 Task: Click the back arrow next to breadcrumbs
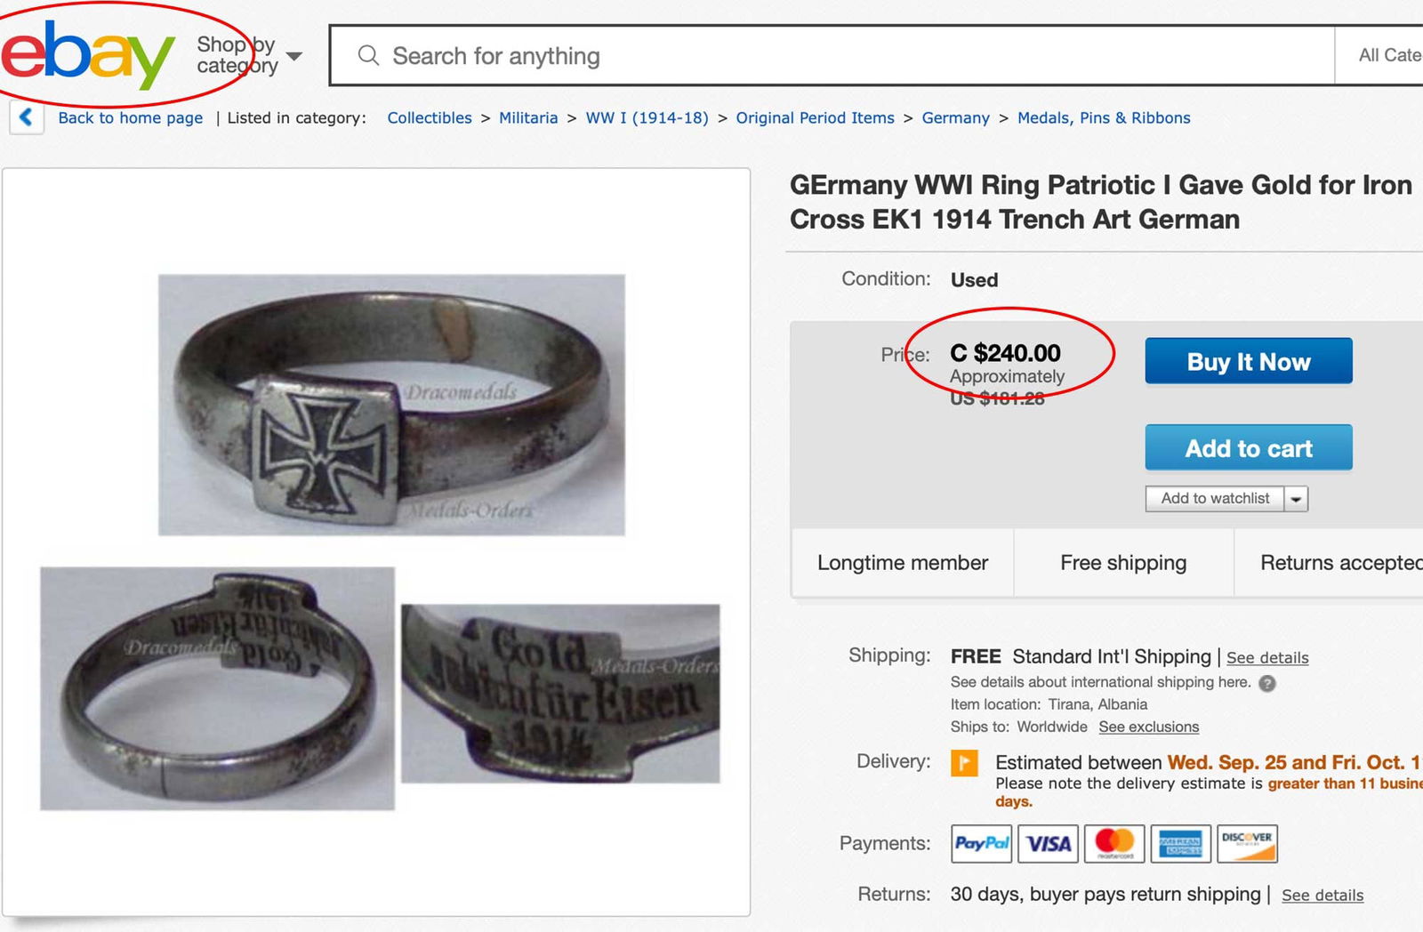[26, 117]
